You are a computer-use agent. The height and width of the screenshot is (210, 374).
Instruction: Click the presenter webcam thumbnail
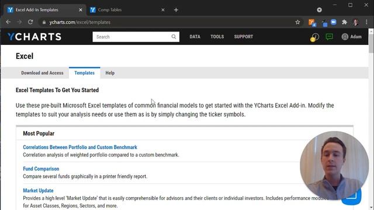click(334, 166)
